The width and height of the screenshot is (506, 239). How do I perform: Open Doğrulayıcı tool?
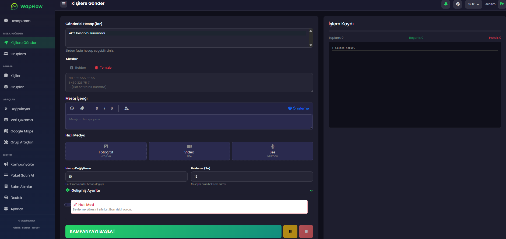pos(27,109)
